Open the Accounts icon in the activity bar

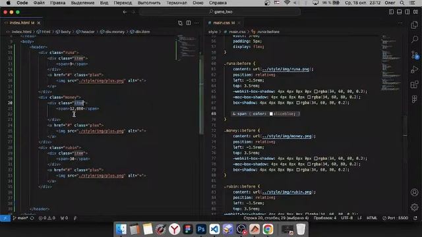pyautogui.click(x=415, y=192)
